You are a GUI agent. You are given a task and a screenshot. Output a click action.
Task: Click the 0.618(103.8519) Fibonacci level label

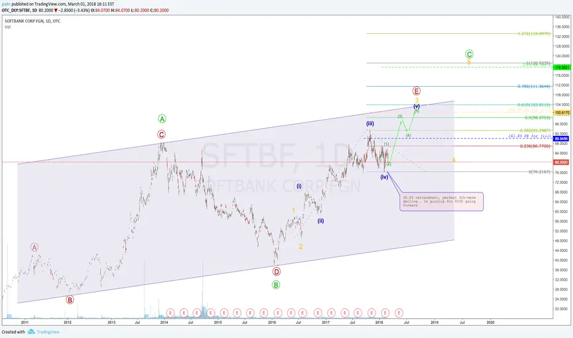tap(534, 105)
